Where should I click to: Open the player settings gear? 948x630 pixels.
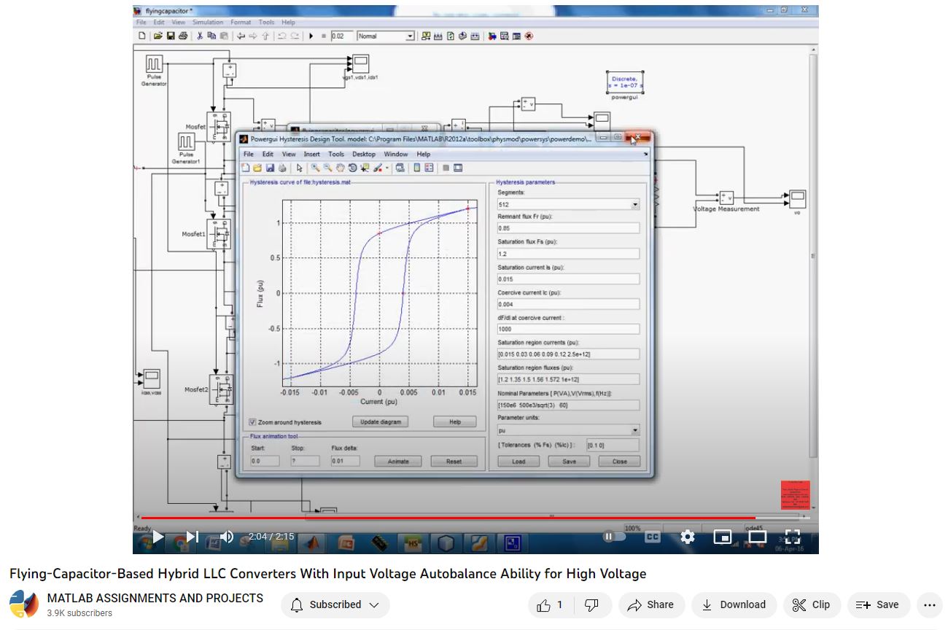(687, 537)
